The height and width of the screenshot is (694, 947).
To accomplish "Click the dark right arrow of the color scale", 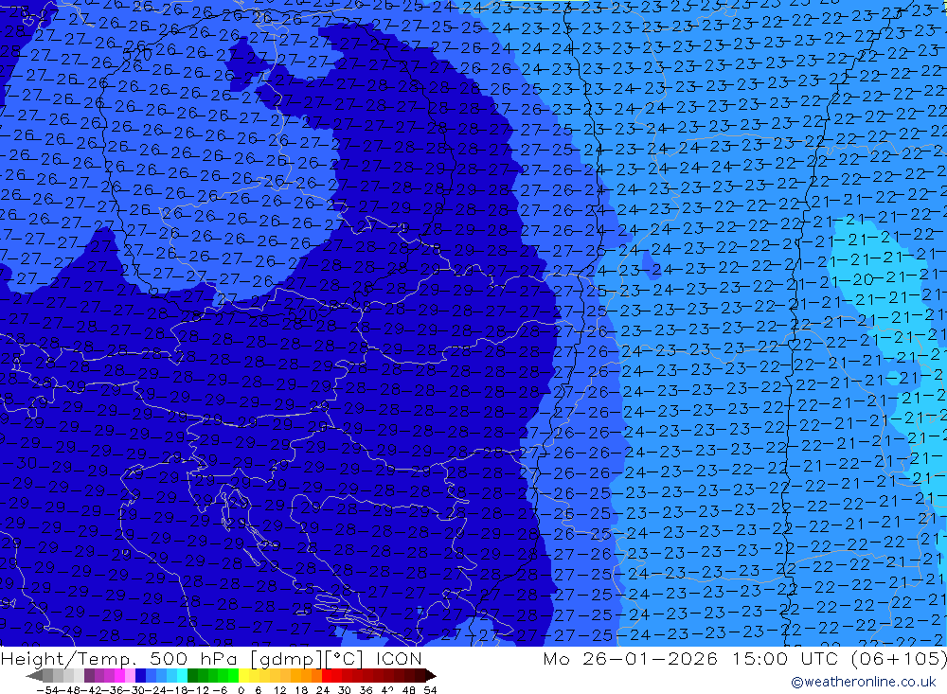I will [x=431, y=675].
